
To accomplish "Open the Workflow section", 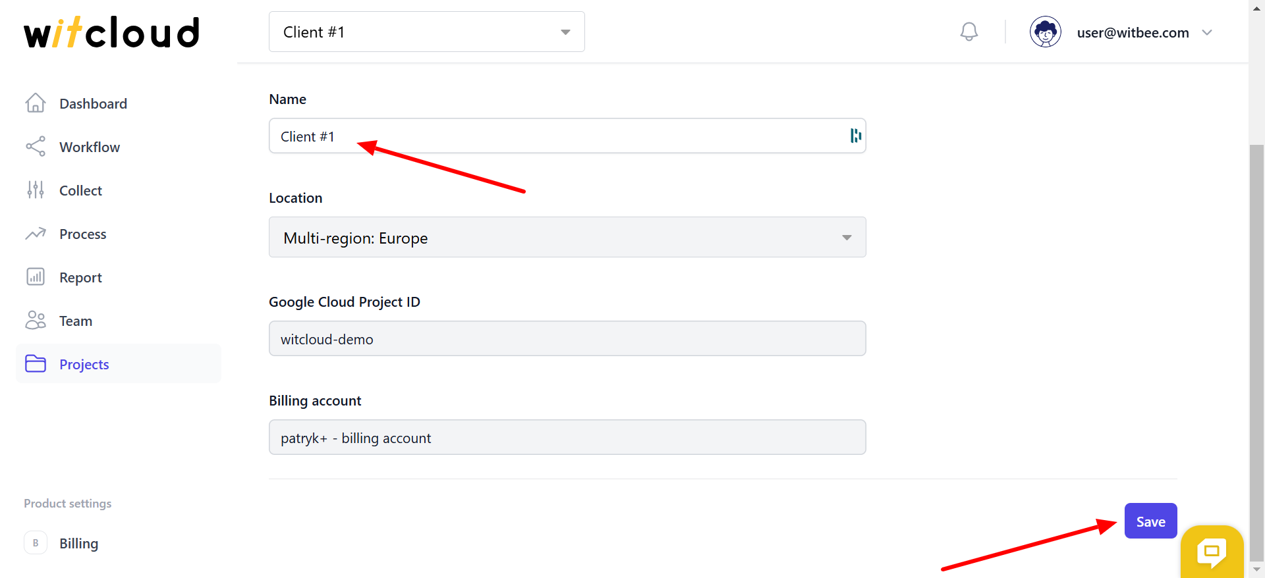I will coord(90,147).
